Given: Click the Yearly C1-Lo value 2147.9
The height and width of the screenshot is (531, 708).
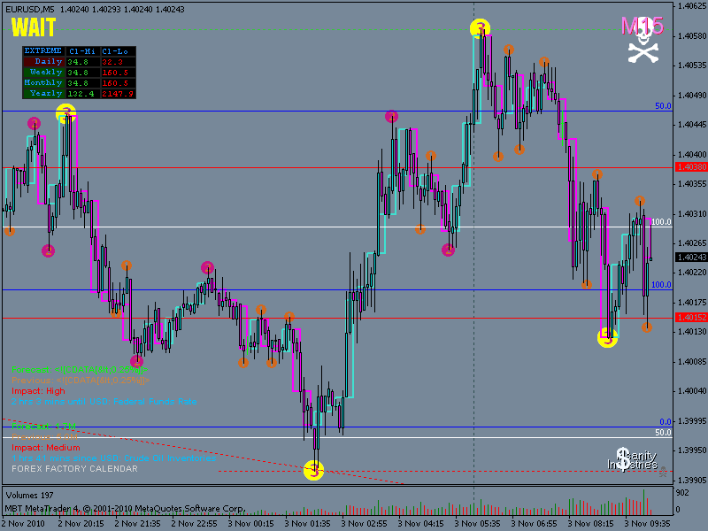Looking at the screenshot, I should pos(118,94).
